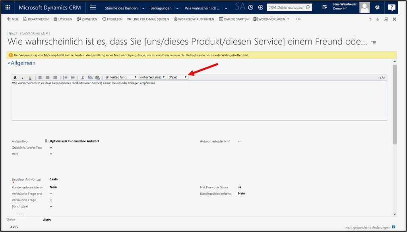Screen dimensions: 407x232
Task: Open settings gear icon
Action: (x=378, y=8)
